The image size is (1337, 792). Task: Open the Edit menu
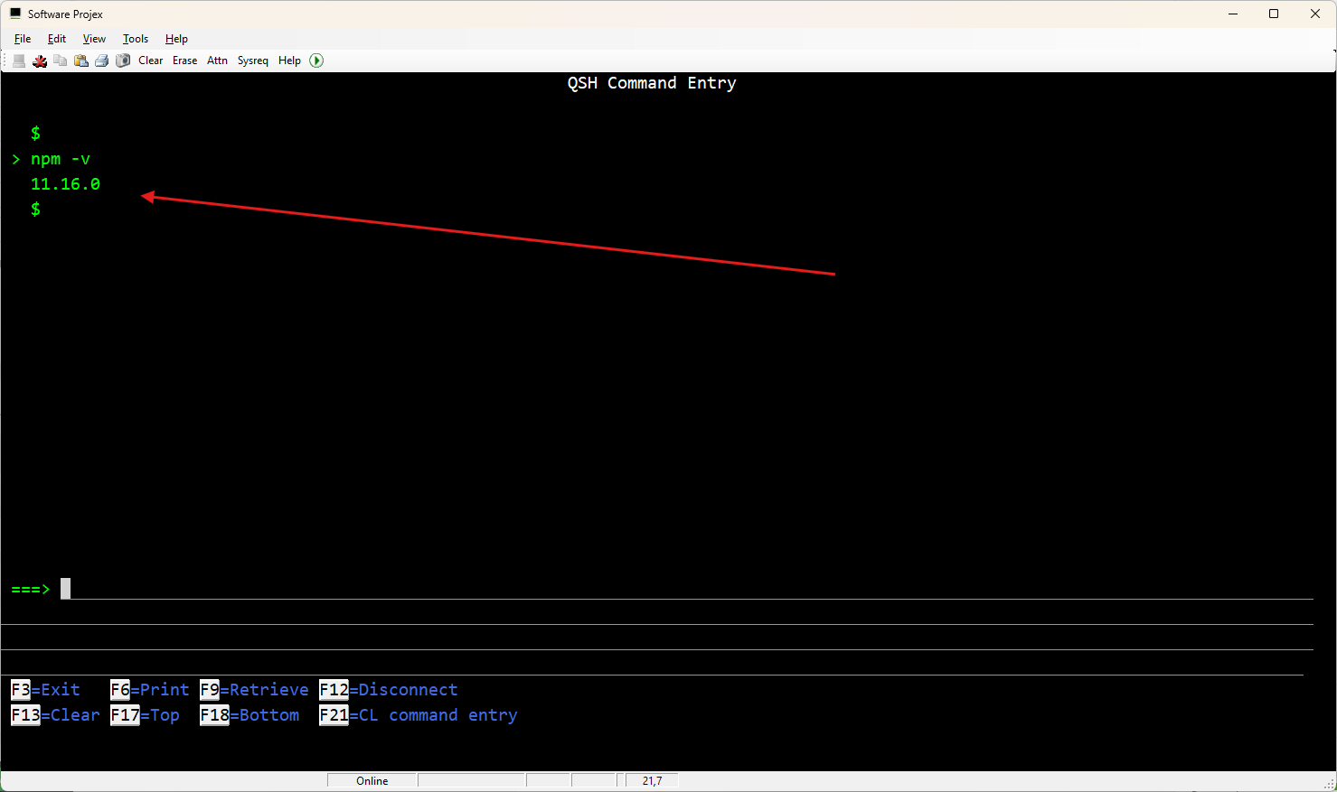(57, 39)
